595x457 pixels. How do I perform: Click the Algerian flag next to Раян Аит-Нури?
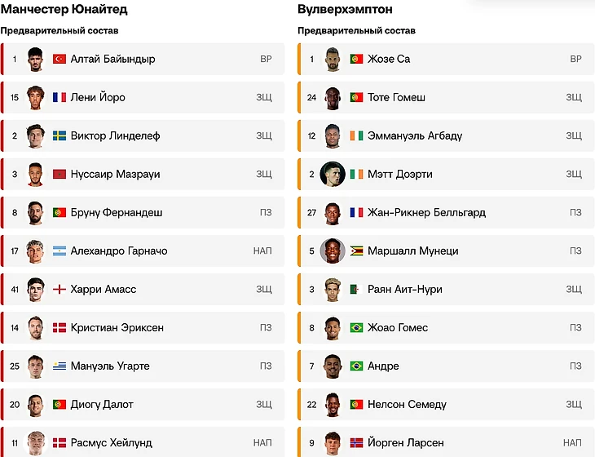(x=356, y=289)
